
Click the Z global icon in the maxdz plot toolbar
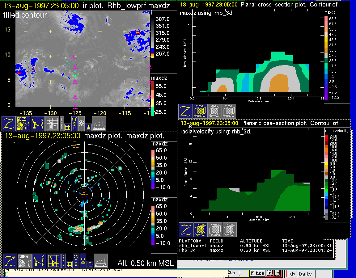coord(10,261)
